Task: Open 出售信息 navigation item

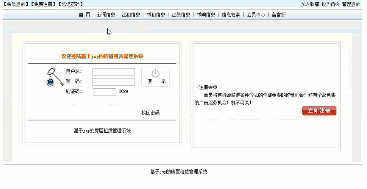Action: coord(181,15)
